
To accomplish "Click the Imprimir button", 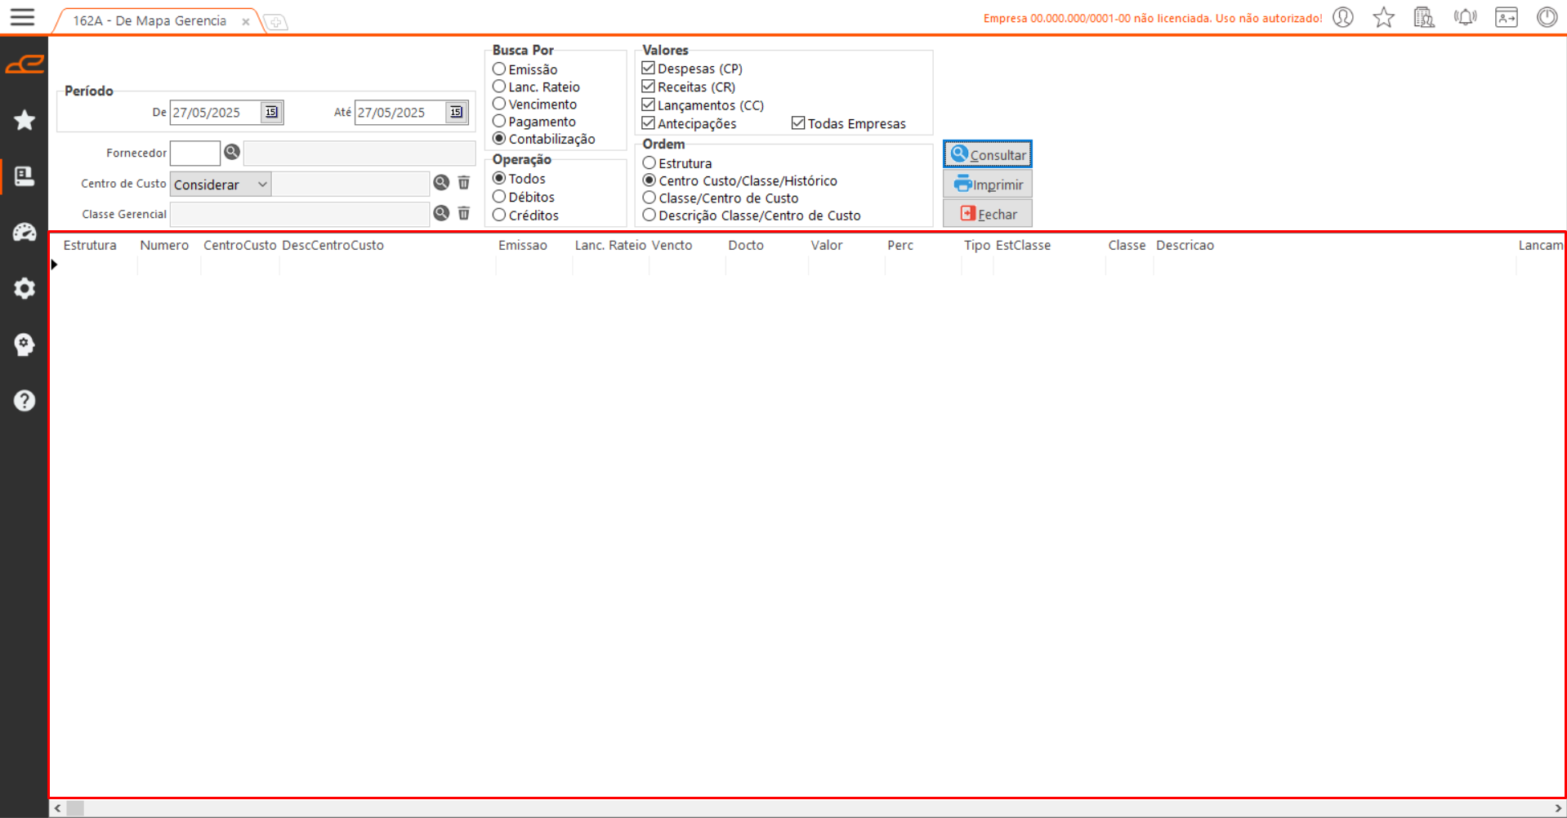I will (987, 184).
